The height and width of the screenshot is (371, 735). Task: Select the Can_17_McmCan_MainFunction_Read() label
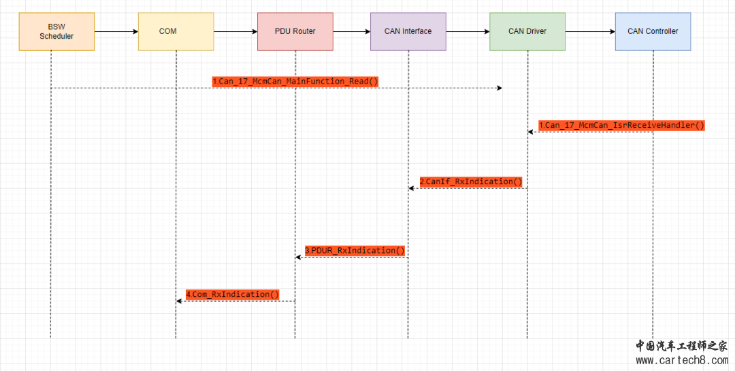coord(295,82)
